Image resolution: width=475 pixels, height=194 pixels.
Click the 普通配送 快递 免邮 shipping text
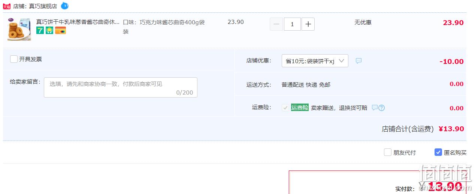tap(306, 85)
